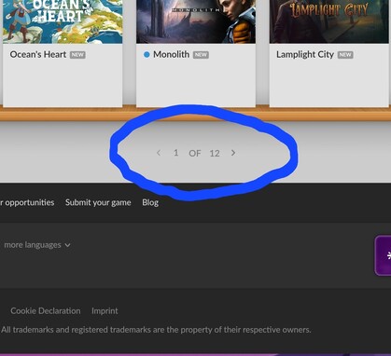Go to previous page arrow
The height and width of the screenshot is (356, 391).
(x=159, y=153)
